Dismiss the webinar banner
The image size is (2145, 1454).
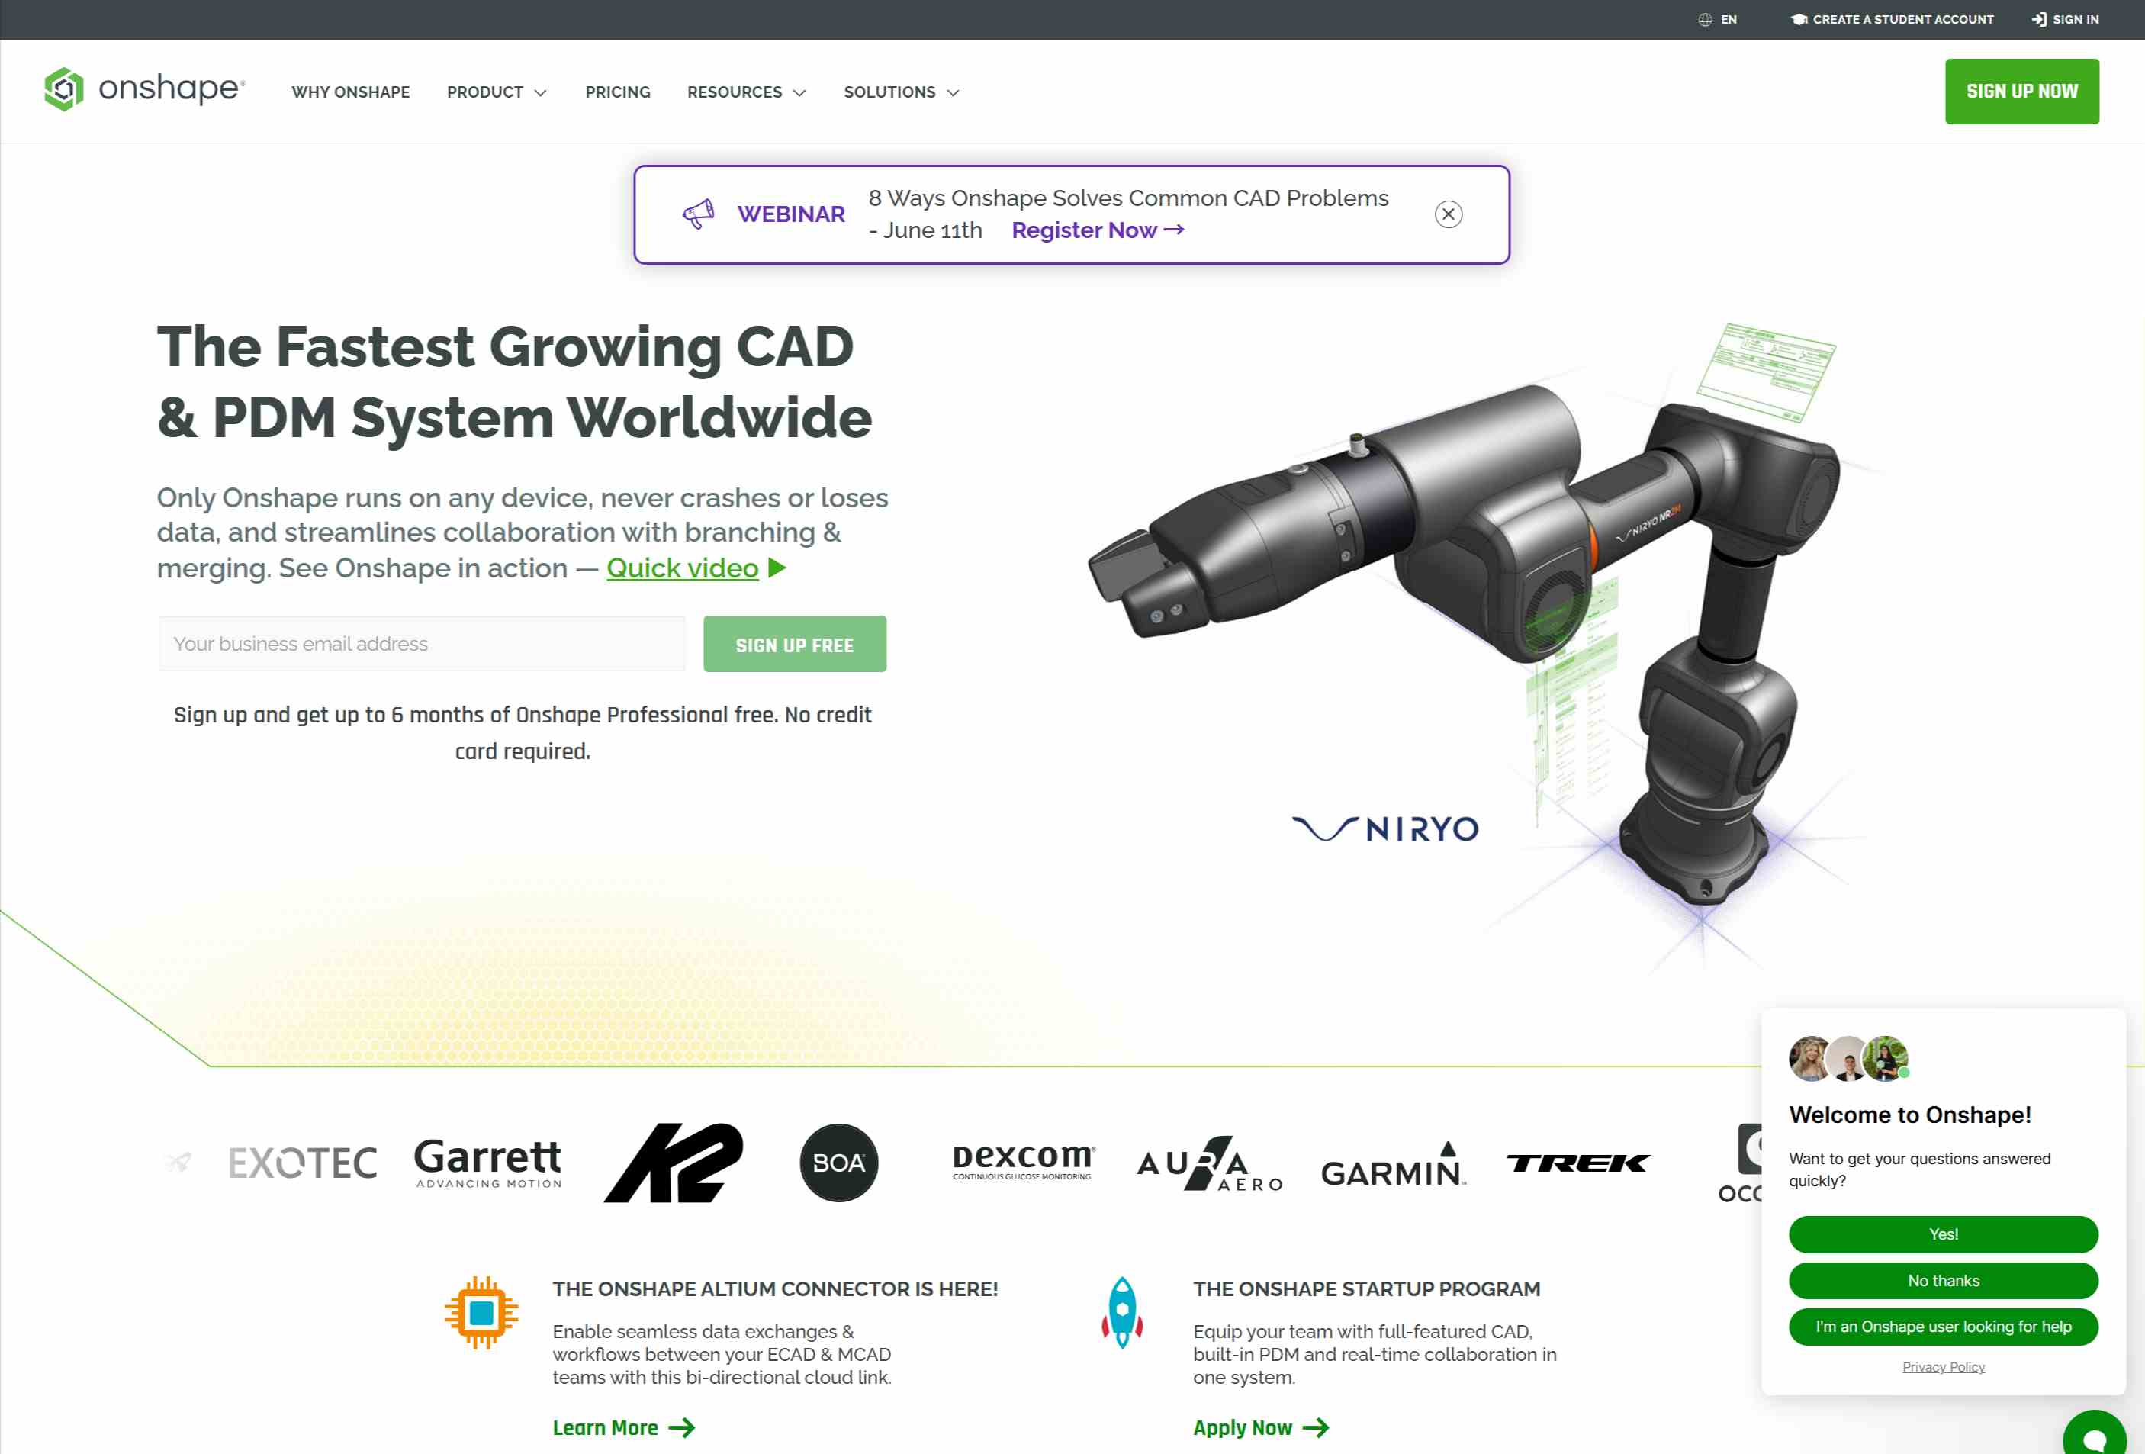tap(1448, 214)
